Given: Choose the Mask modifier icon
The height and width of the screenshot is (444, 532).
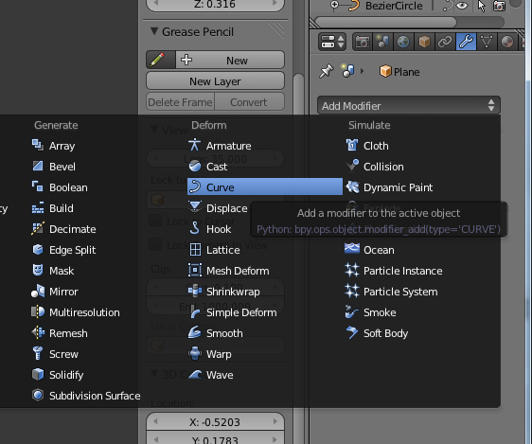Looking at the screenshot, I should [37, 271].
